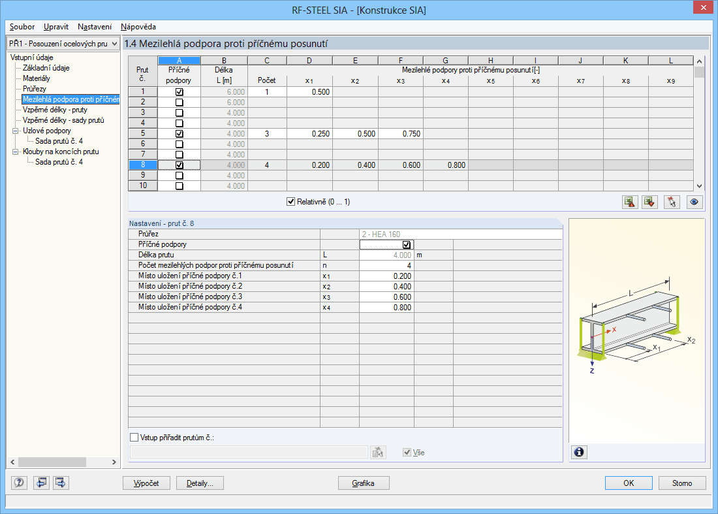Open the Soubor menu

tap(22, 27)
